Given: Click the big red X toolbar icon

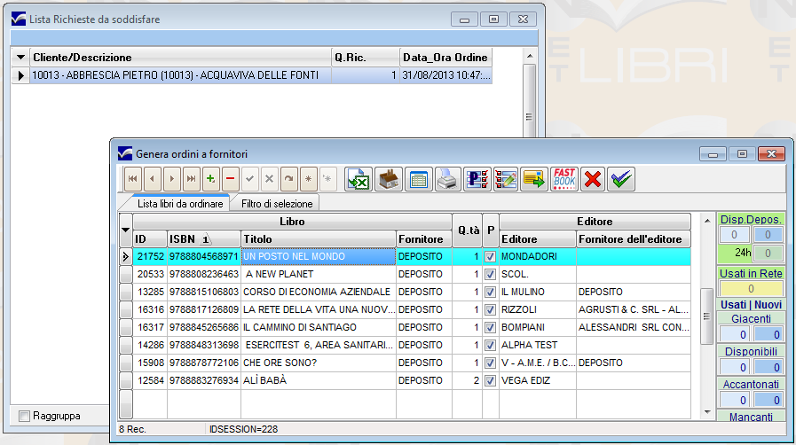Looking at the screenshot, I should point(593,179).
